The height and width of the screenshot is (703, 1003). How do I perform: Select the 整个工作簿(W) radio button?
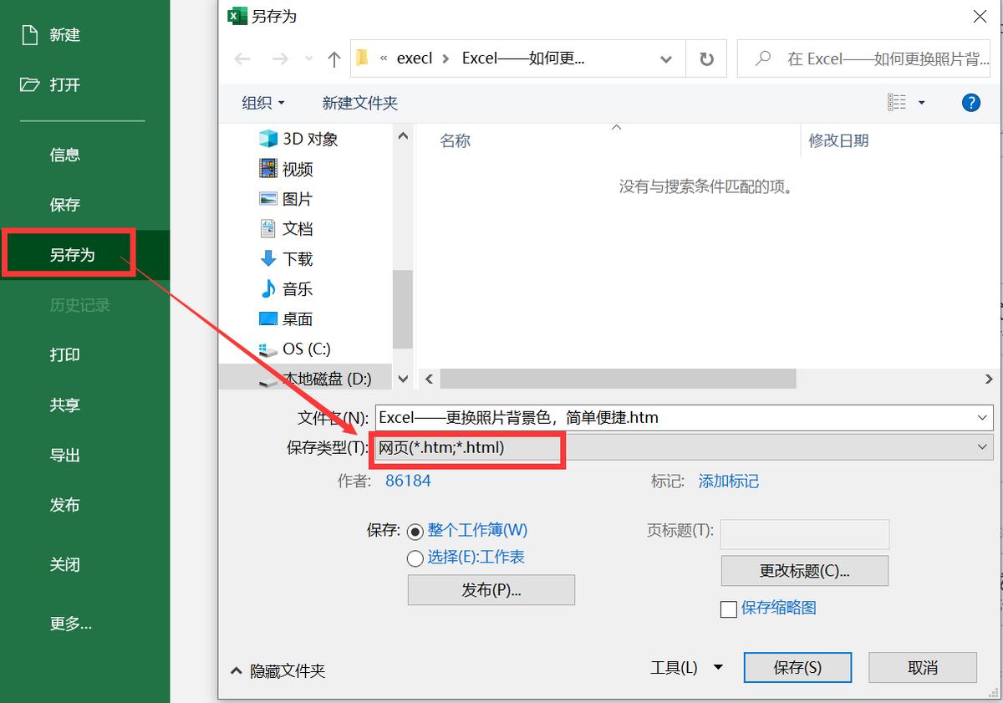pos(415,530)
